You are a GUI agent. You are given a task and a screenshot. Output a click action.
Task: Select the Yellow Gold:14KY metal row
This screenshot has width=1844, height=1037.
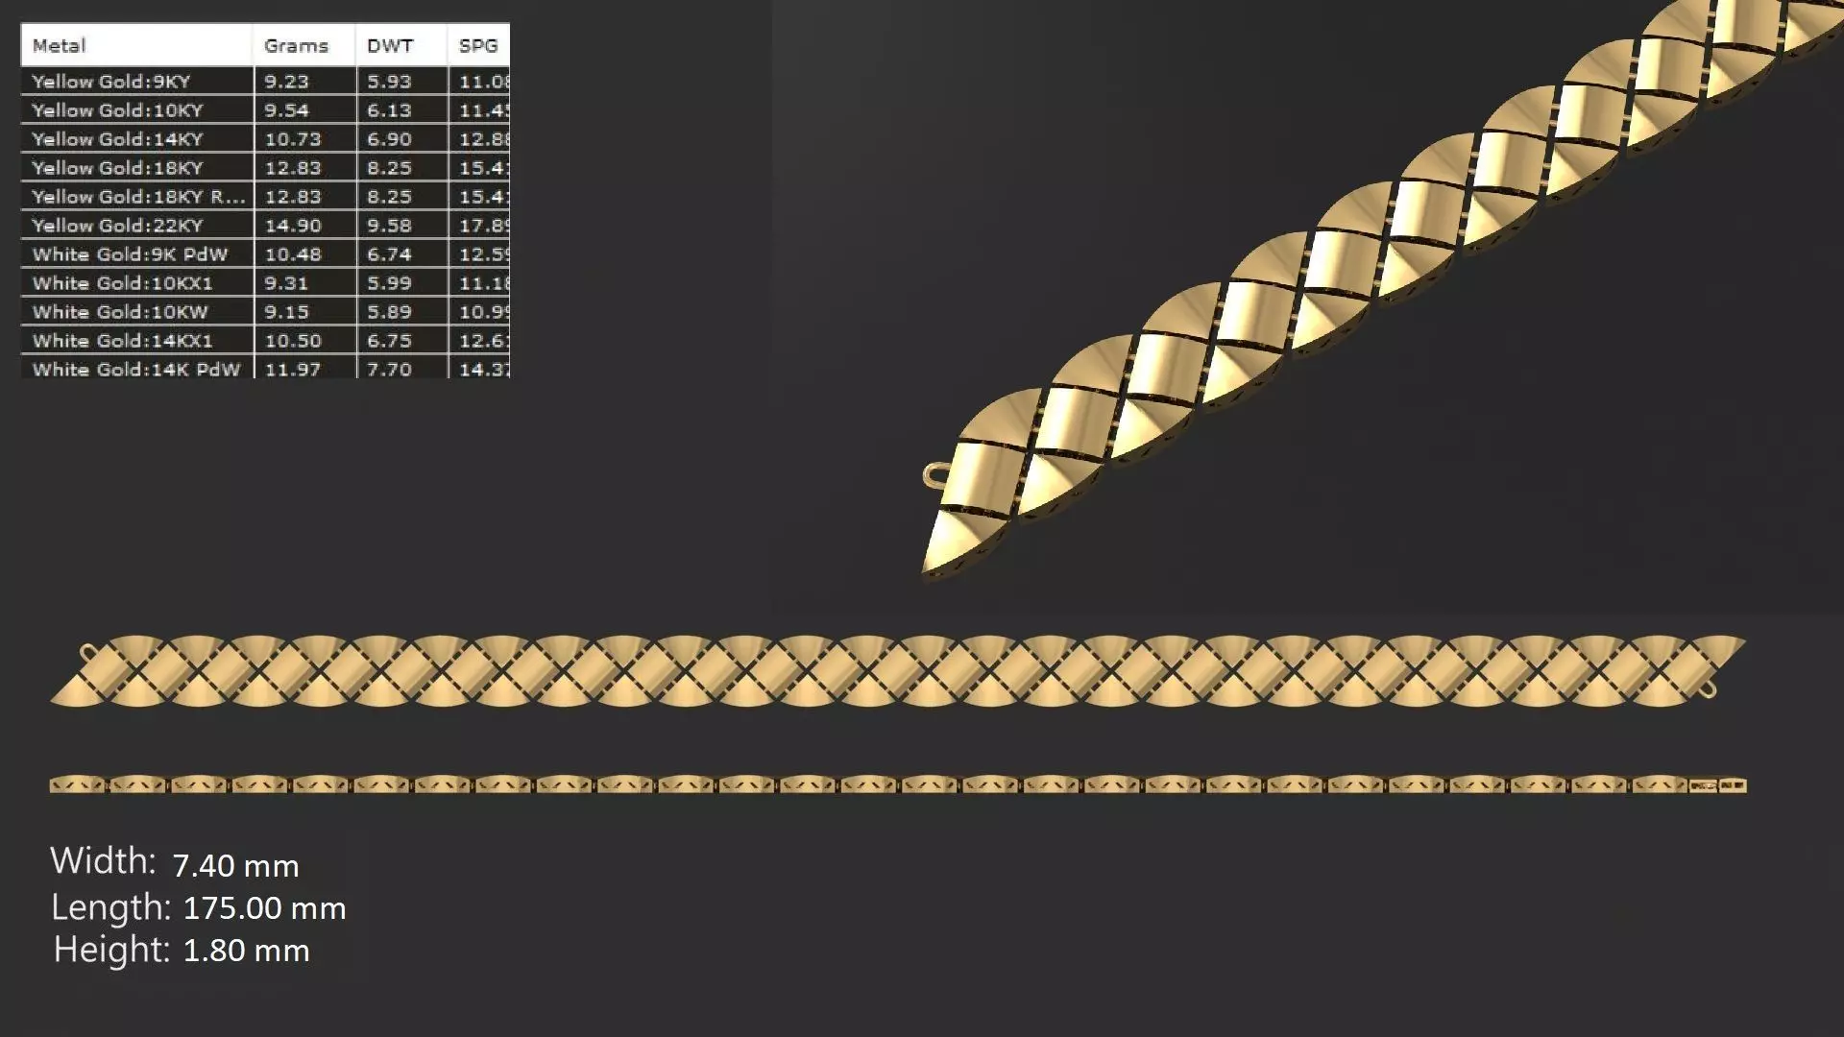pos(117,139)
